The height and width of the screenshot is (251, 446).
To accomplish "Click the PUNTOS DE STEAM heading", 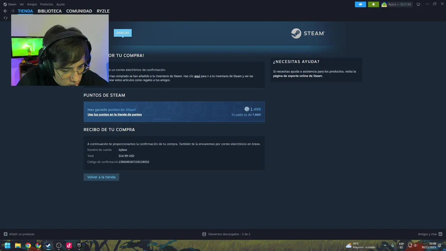I will click(104, 95).
